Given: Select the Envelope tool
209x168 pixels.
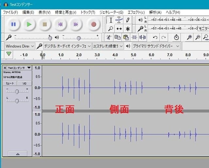Looking at the screenshot, I should pos(119,20).
